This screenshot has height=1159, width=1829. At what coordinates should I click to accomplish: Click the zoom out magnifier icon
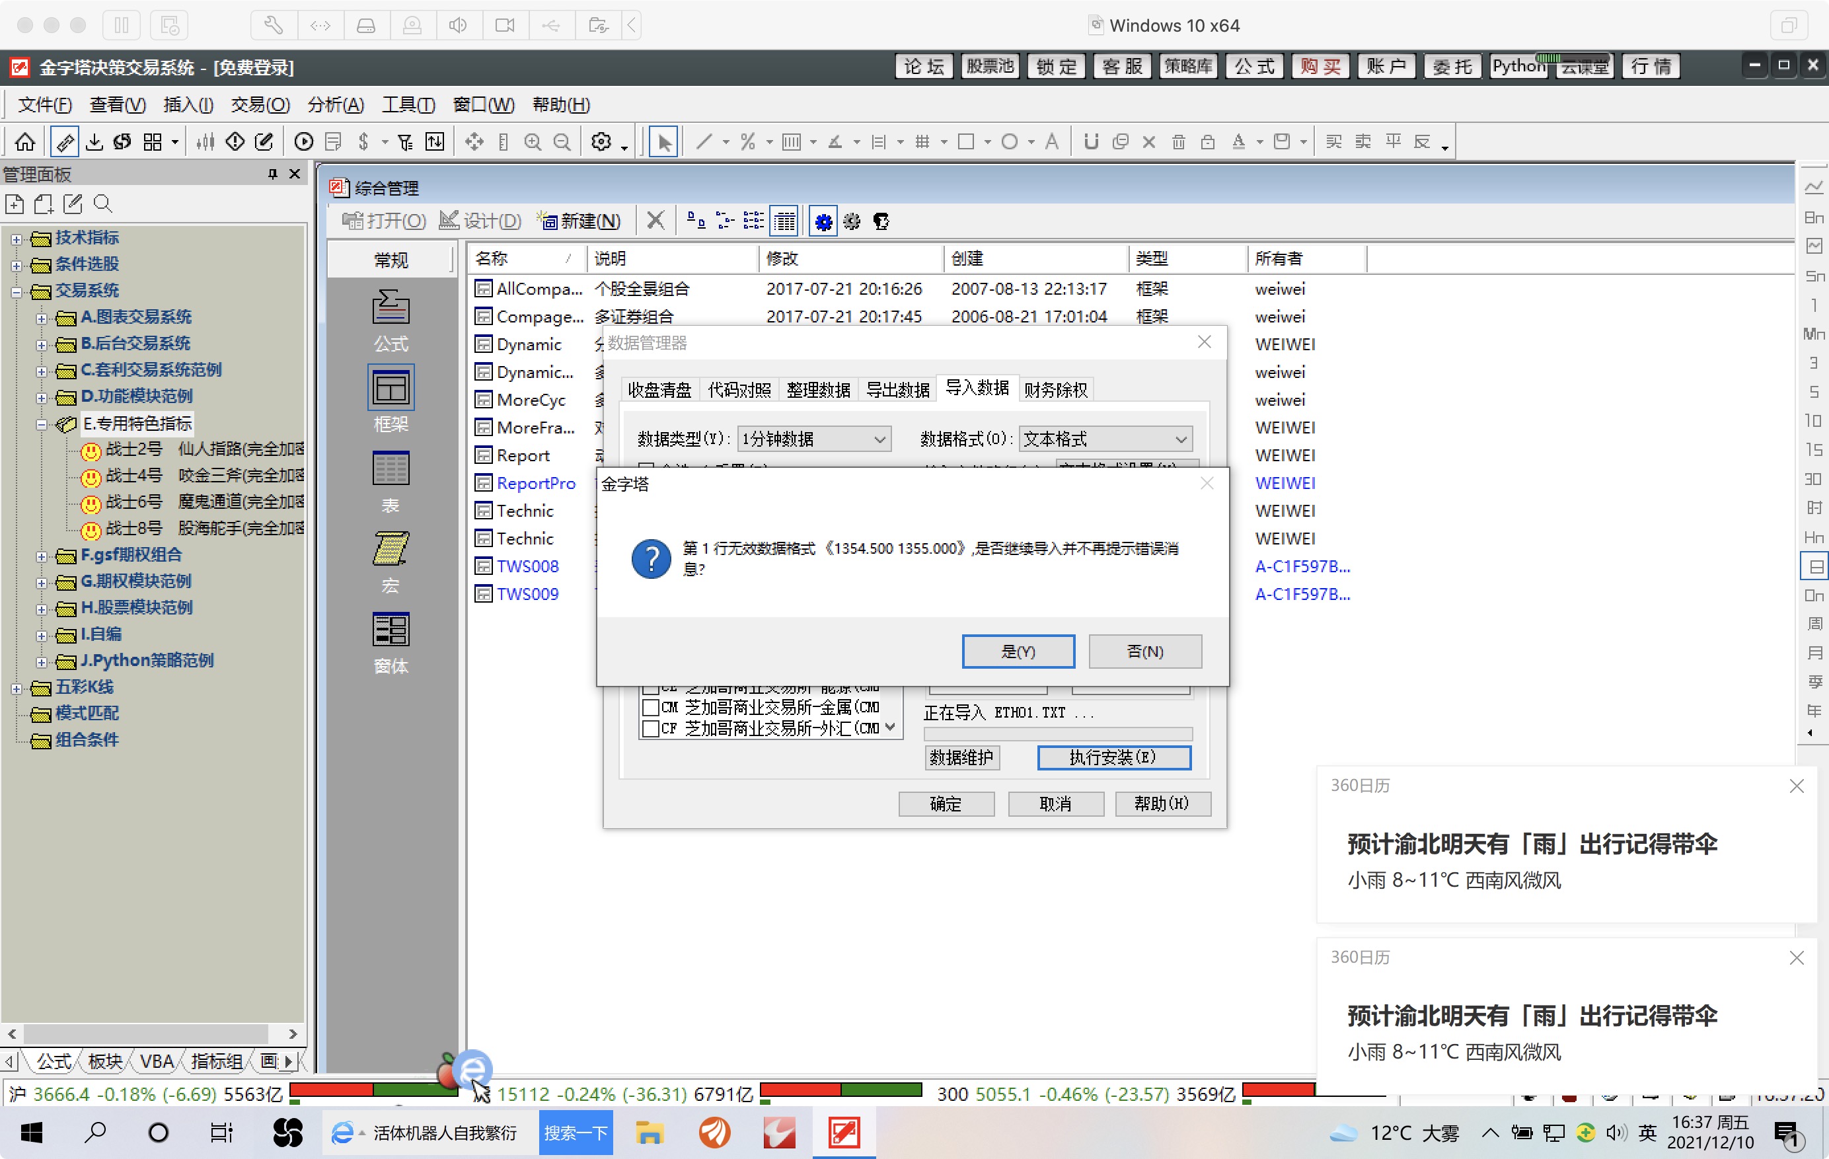(562, 142)
